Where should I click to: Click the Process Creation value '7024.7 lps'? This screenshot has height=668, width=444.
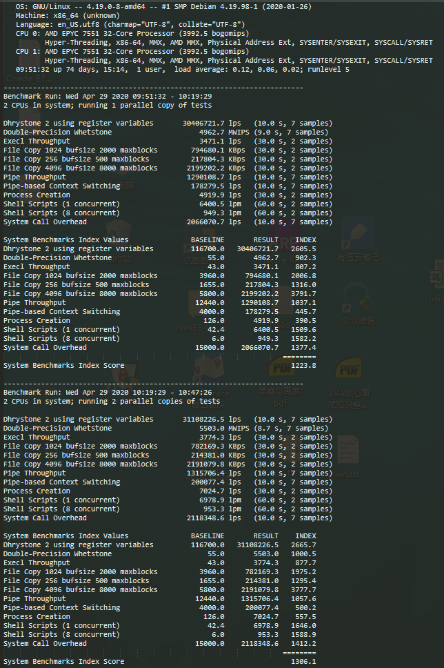point(220,491)
